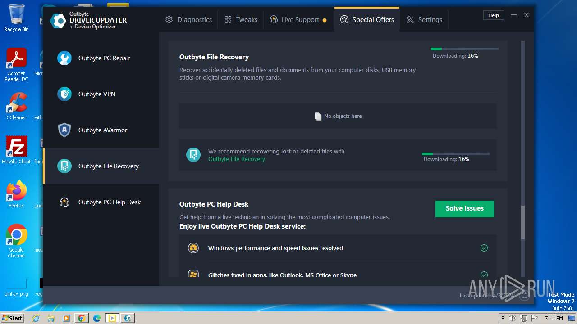The height and width of the screenshot is (324, 577).
Task: Open Google Chrome desktop shortcut
Action: [x=16, y=241]
